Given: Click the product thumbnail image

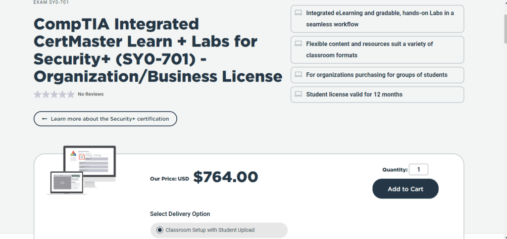Looking at the screenshot, I should point(81,169).
